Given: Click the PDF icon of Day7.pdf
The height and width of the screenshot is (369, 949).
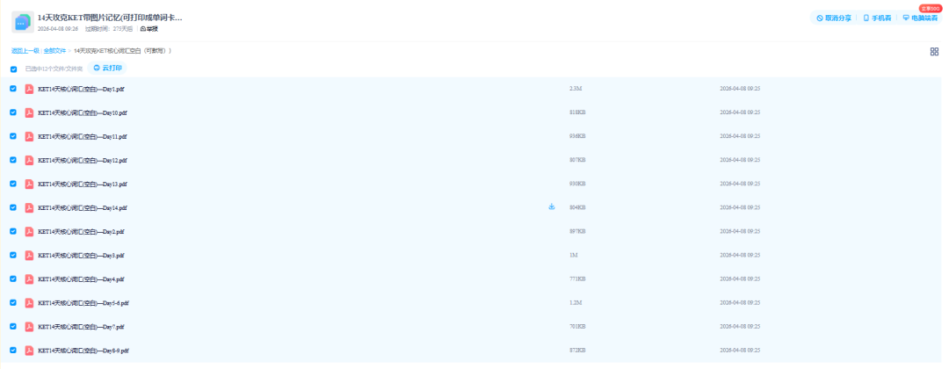Looking at the screenshot, I should tap(29, 327).
